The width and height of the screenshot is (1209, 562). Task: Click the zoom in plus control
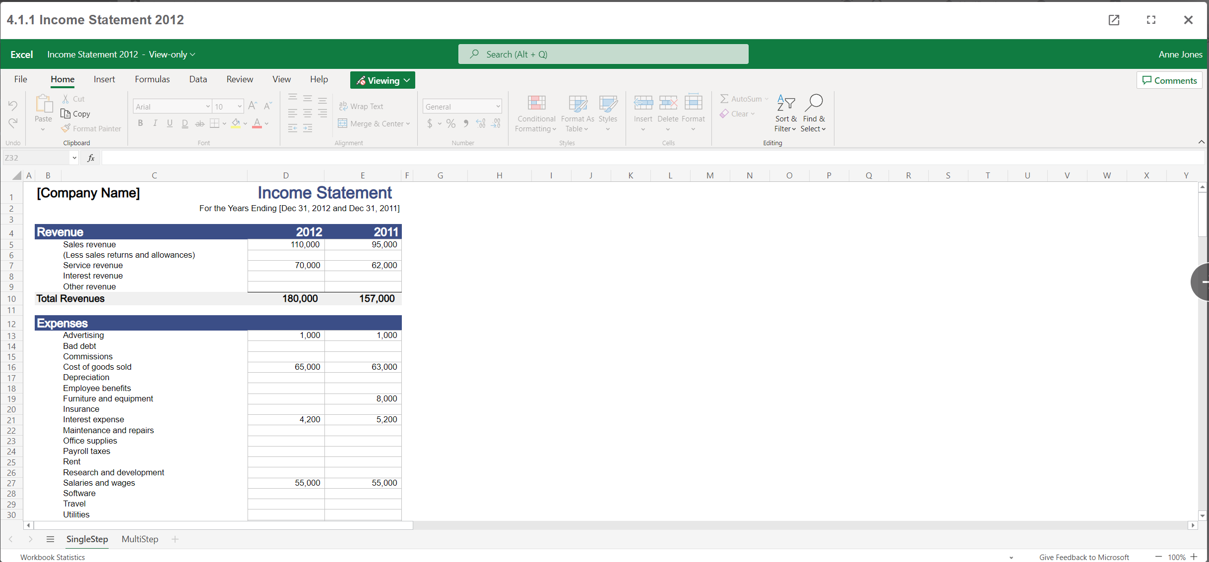pyautogui.click(x=1194, y=557)
